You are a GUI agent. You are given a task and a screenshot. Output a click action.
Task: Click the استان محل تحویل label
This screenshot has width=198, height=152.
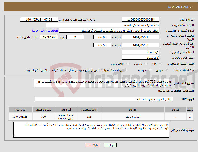[182, 52]
